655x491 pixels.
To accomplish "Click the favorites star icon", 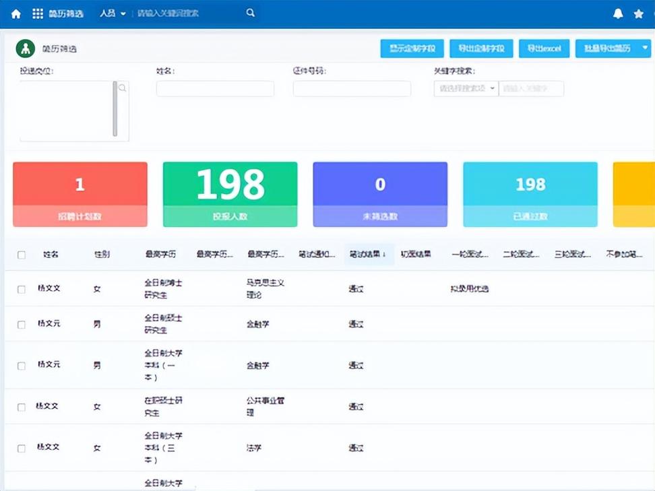I will [638, 13].
